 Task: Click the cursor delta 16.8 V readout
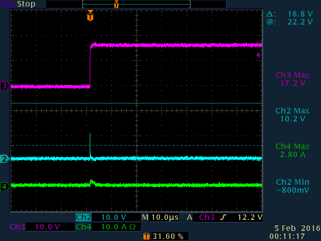tap(290, 14)
